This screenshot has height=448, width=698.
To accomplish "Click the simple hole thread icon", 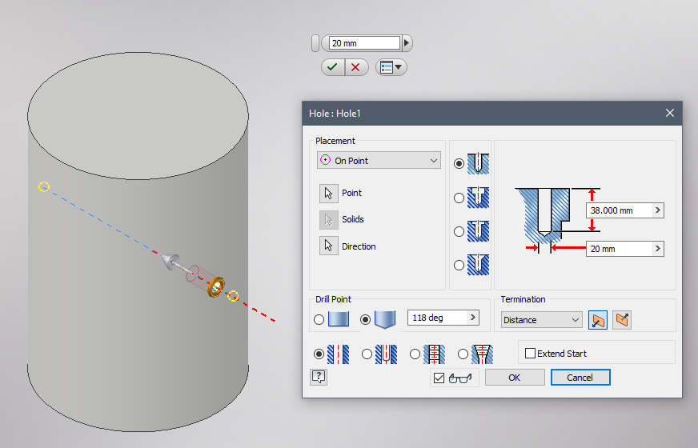I will (x=339, y=354).
